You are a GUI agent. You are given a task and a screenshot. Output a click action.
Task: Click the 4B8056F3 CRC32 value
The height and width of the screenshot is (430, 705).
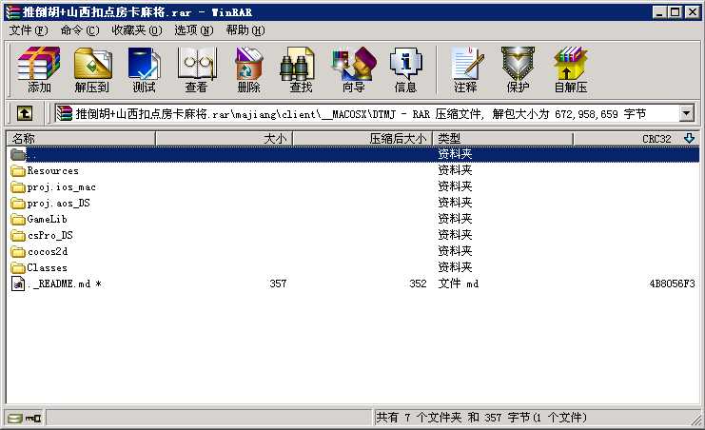pyautogui.click(x=672, y=283)
